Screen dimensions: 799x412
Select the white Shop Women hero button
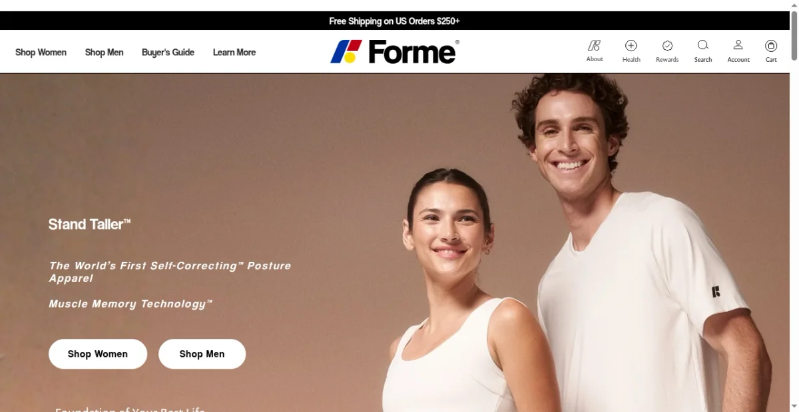coord(98,354)
